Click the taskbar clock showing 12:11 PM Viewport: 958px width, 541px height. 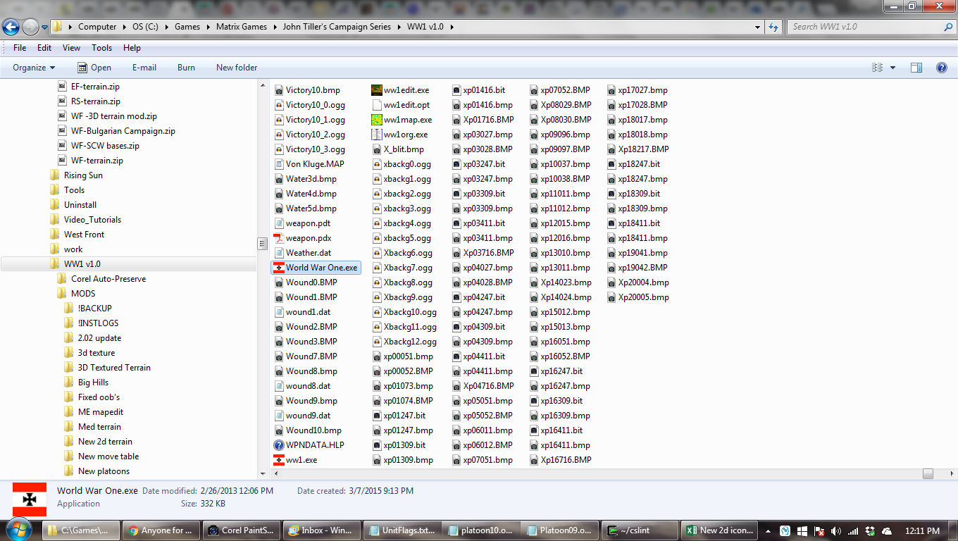[921, 531]
